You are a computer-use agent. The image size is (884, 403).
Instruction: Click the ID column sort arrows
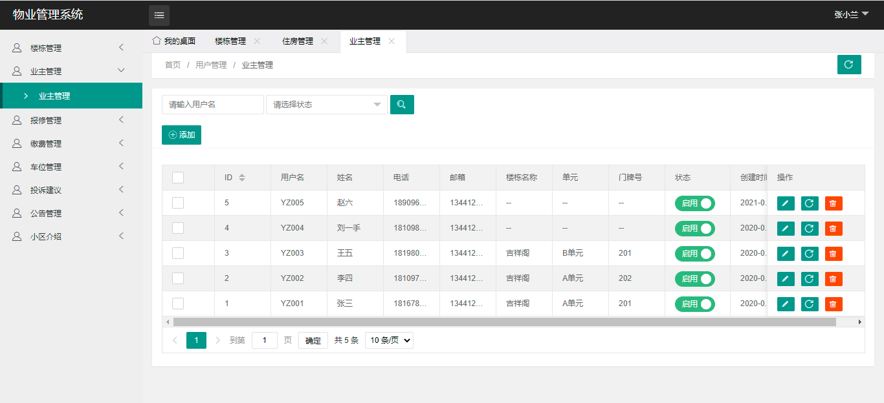[x=242, y=178]
